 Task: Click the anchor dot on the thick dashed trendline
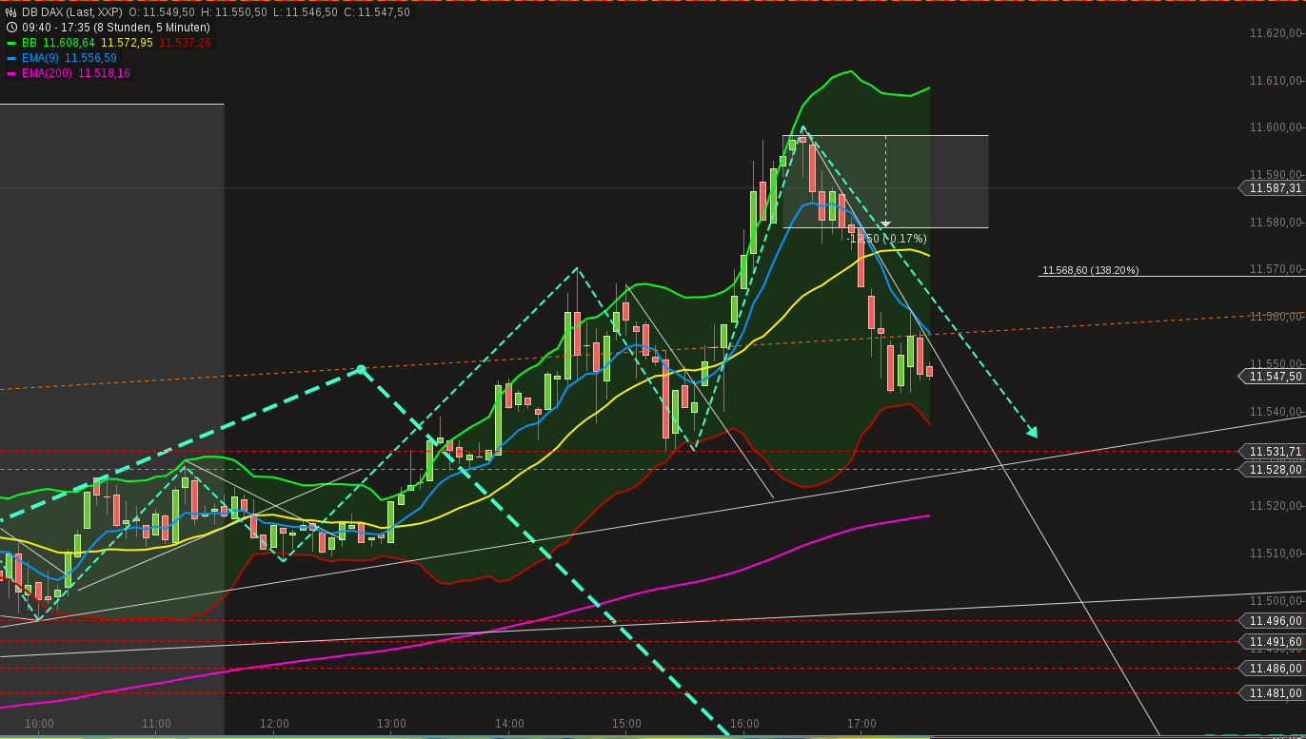pyautogui.click(x=362, y=369)
